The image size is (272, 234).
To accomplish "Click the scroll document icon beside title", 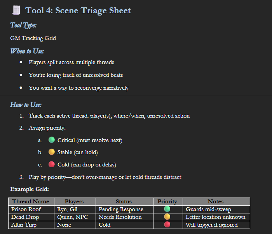I will [x=16, y=10].
